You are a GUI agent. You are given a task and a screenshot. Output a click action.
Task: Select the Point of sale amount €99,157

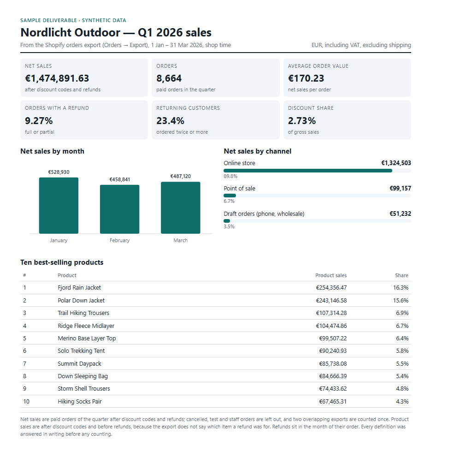[x=401, y=188]
